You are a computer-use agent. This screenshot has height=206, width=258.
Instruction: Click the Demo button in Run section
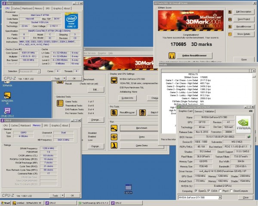tap(141, 137)
